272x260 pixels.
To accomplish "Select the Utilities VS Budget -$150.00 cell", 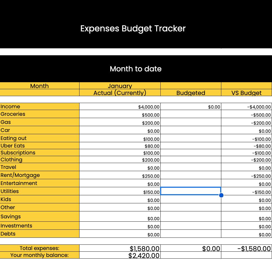I will [x=247, y=191].
